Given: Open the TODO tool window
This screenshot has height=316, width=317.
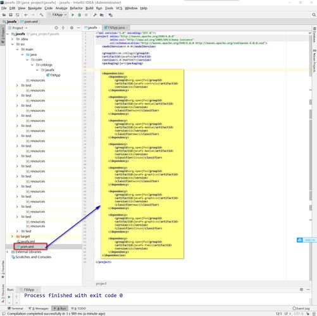Looking at the screenshot, I should click(78, 308).
